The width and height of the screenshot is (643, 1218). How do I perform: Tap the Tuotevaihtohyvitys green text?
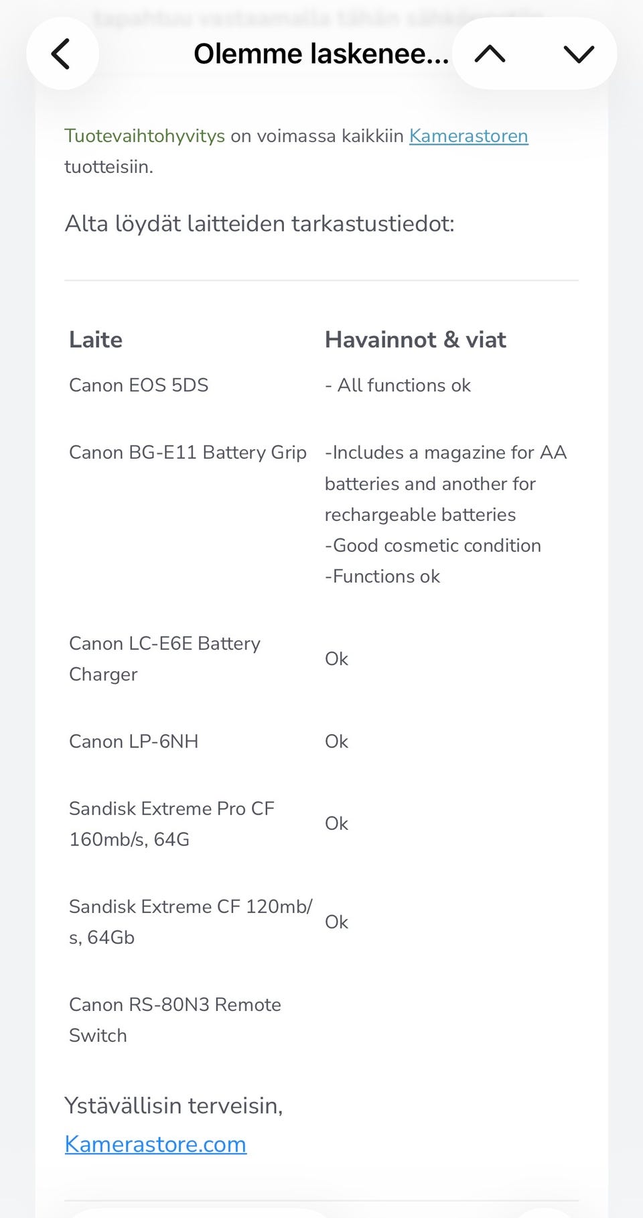pyautogui.click(x=145, y=136)
